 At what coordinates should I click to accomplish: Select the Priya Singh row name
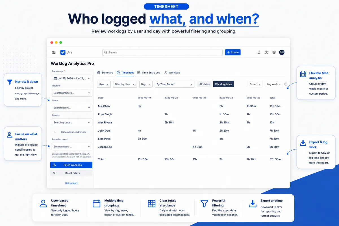point(105,114)
